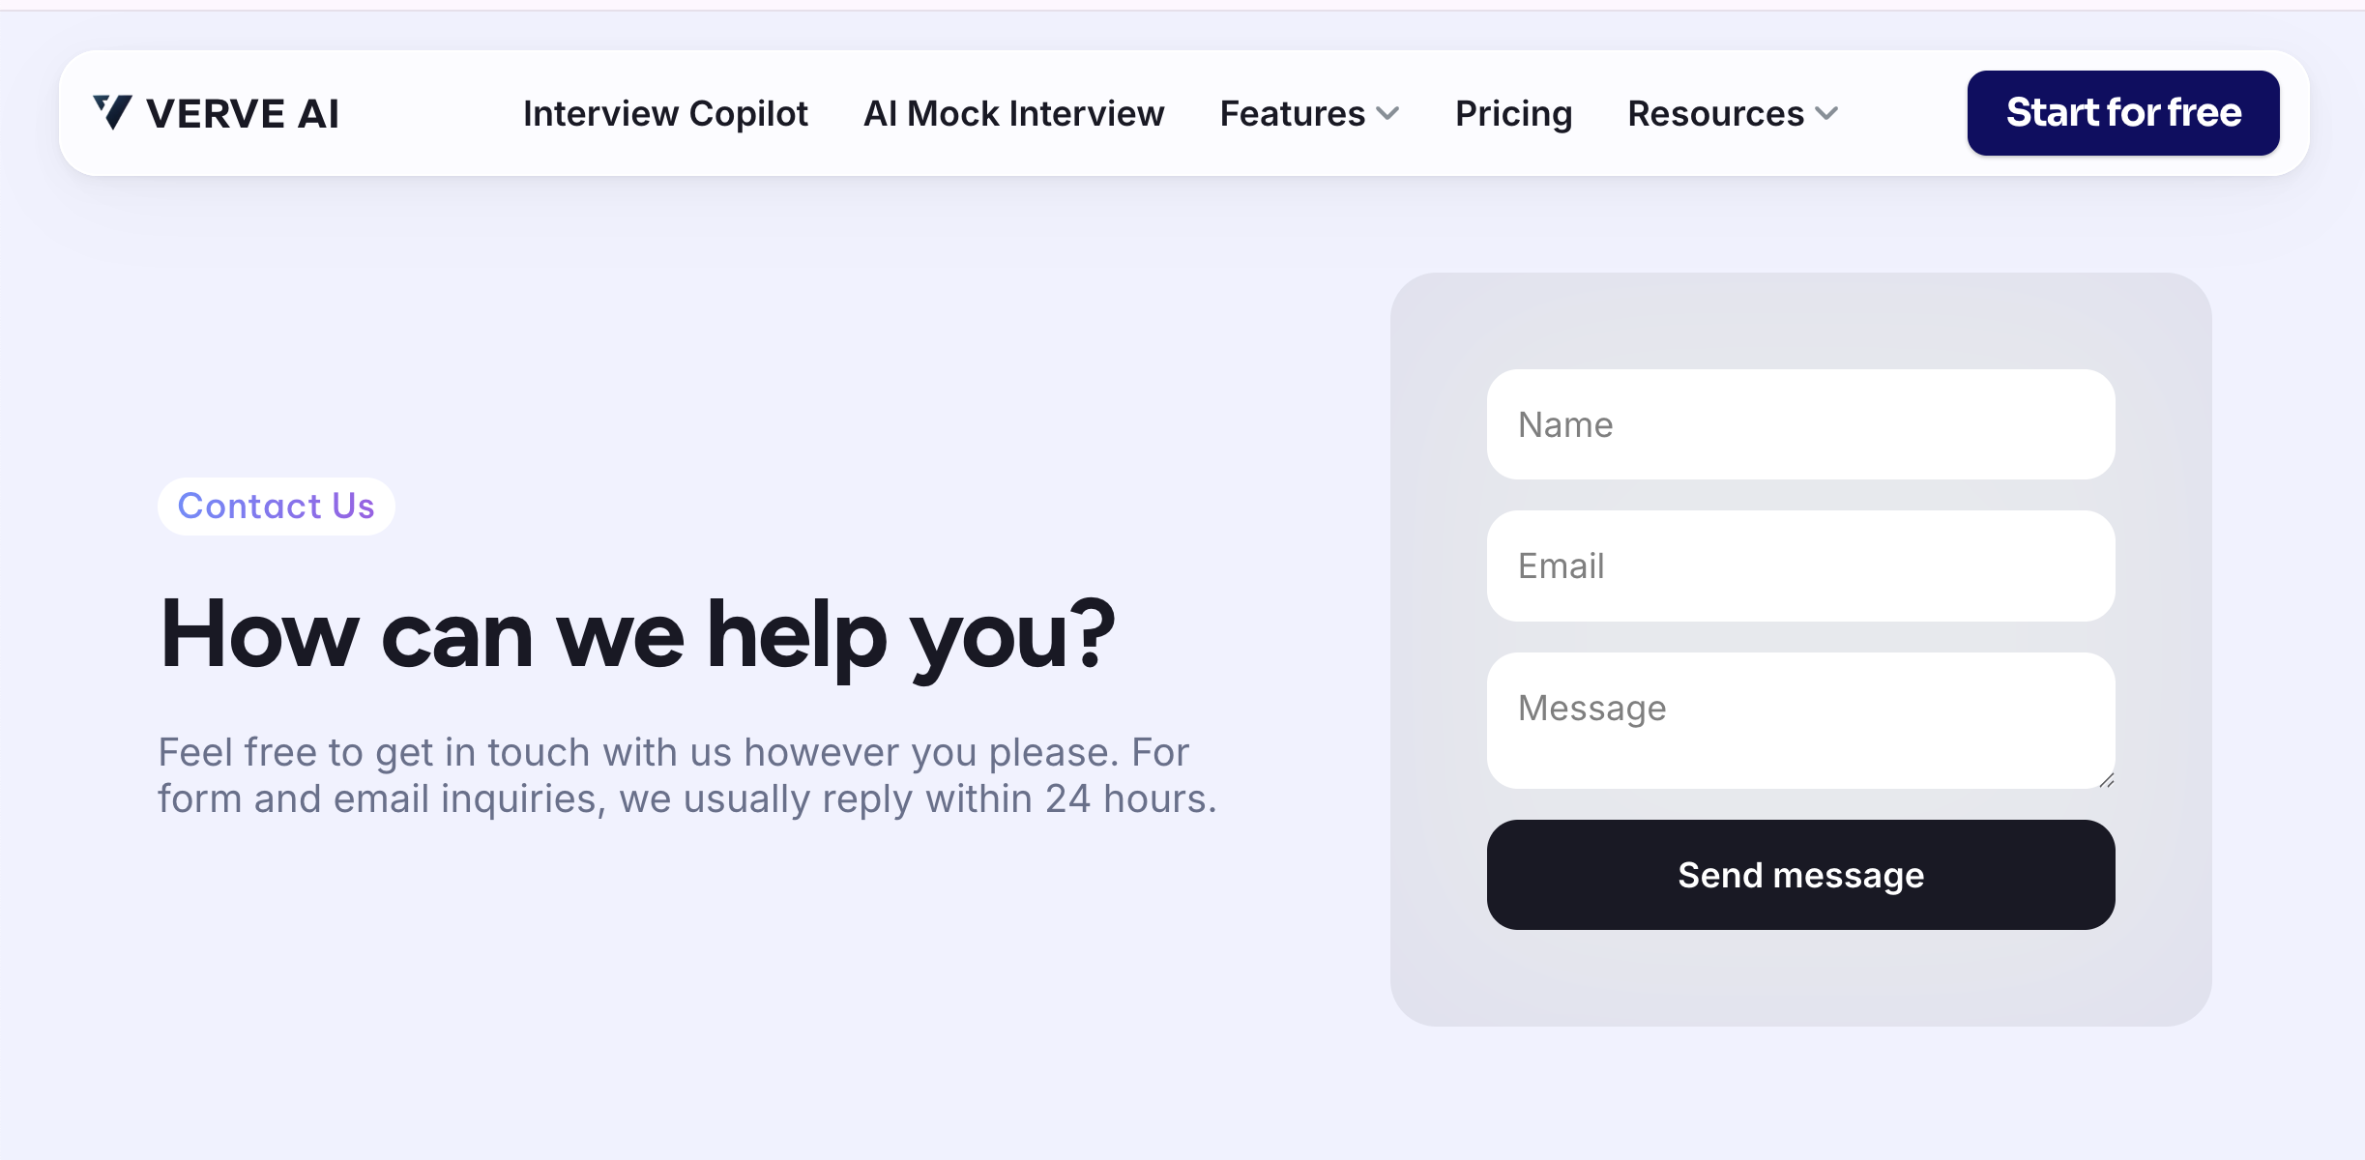Click the VERVE AI wordmark text
Viewport: 2365px width, 1160px height.
pos(244,113)
